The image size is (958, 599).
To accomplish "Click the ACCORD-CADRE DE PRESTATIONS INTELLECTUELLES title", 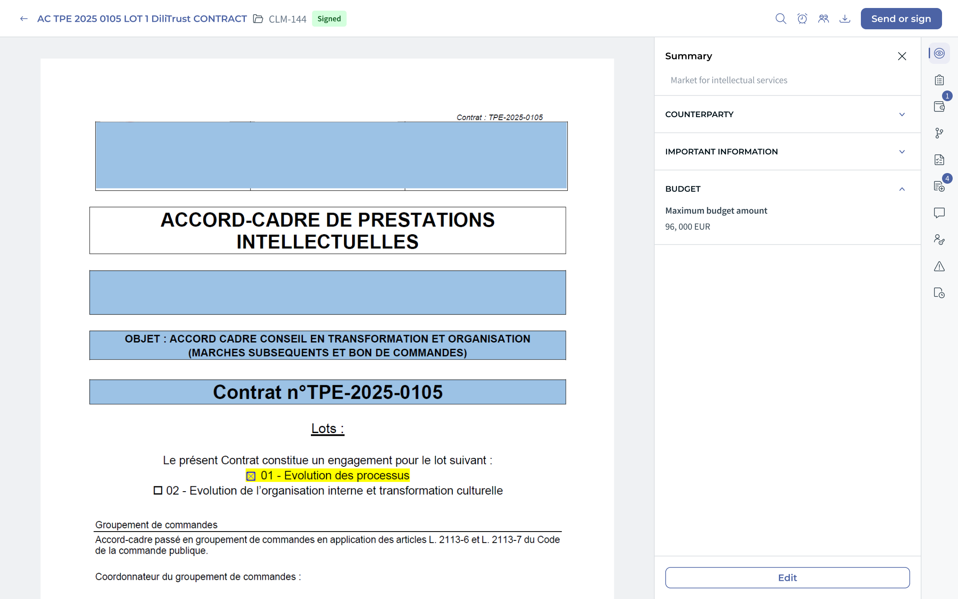I will click(x=328, y=231).
